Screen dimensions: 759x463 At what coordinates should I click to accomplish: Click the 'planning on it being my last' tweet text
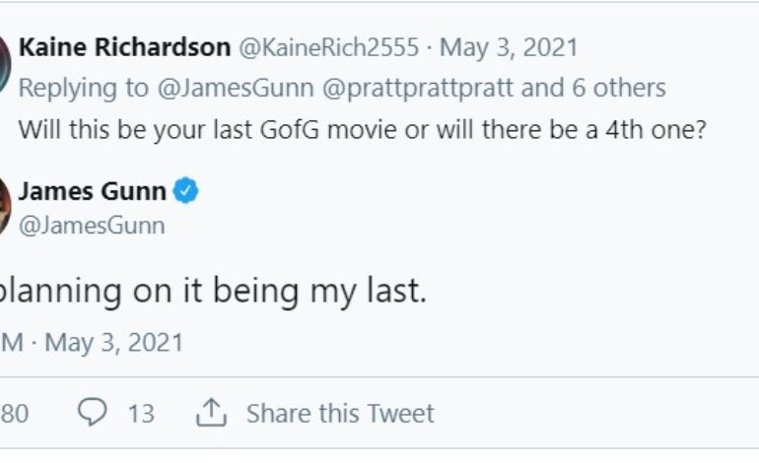tap(213, 291)
